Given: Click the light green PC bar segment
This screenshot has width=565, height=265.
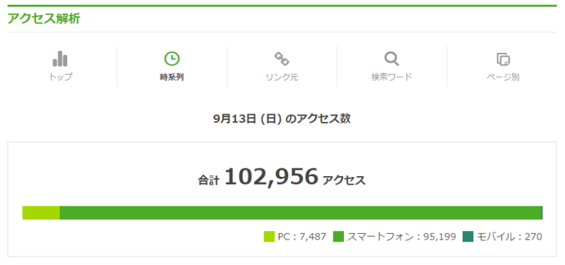Looking at the screenshot, I should (x=41, y=213).
